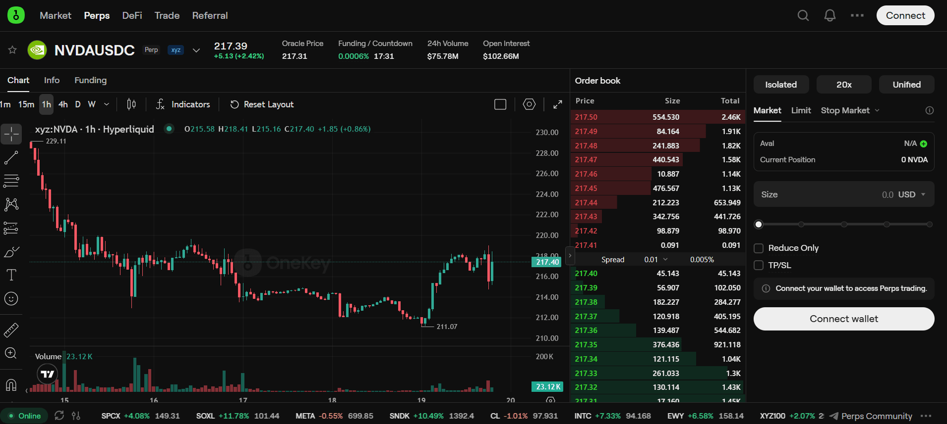Select the Limit order tab
This screenshot has width=947, height=424.
pos(801,110)
